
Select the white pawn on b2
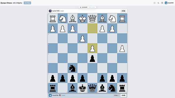pyautogui.click(x=112, y=29)
